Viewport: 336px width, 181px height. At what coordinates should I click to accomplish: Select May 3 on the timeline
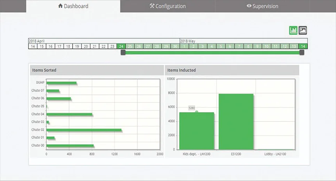tap(202, 46)
